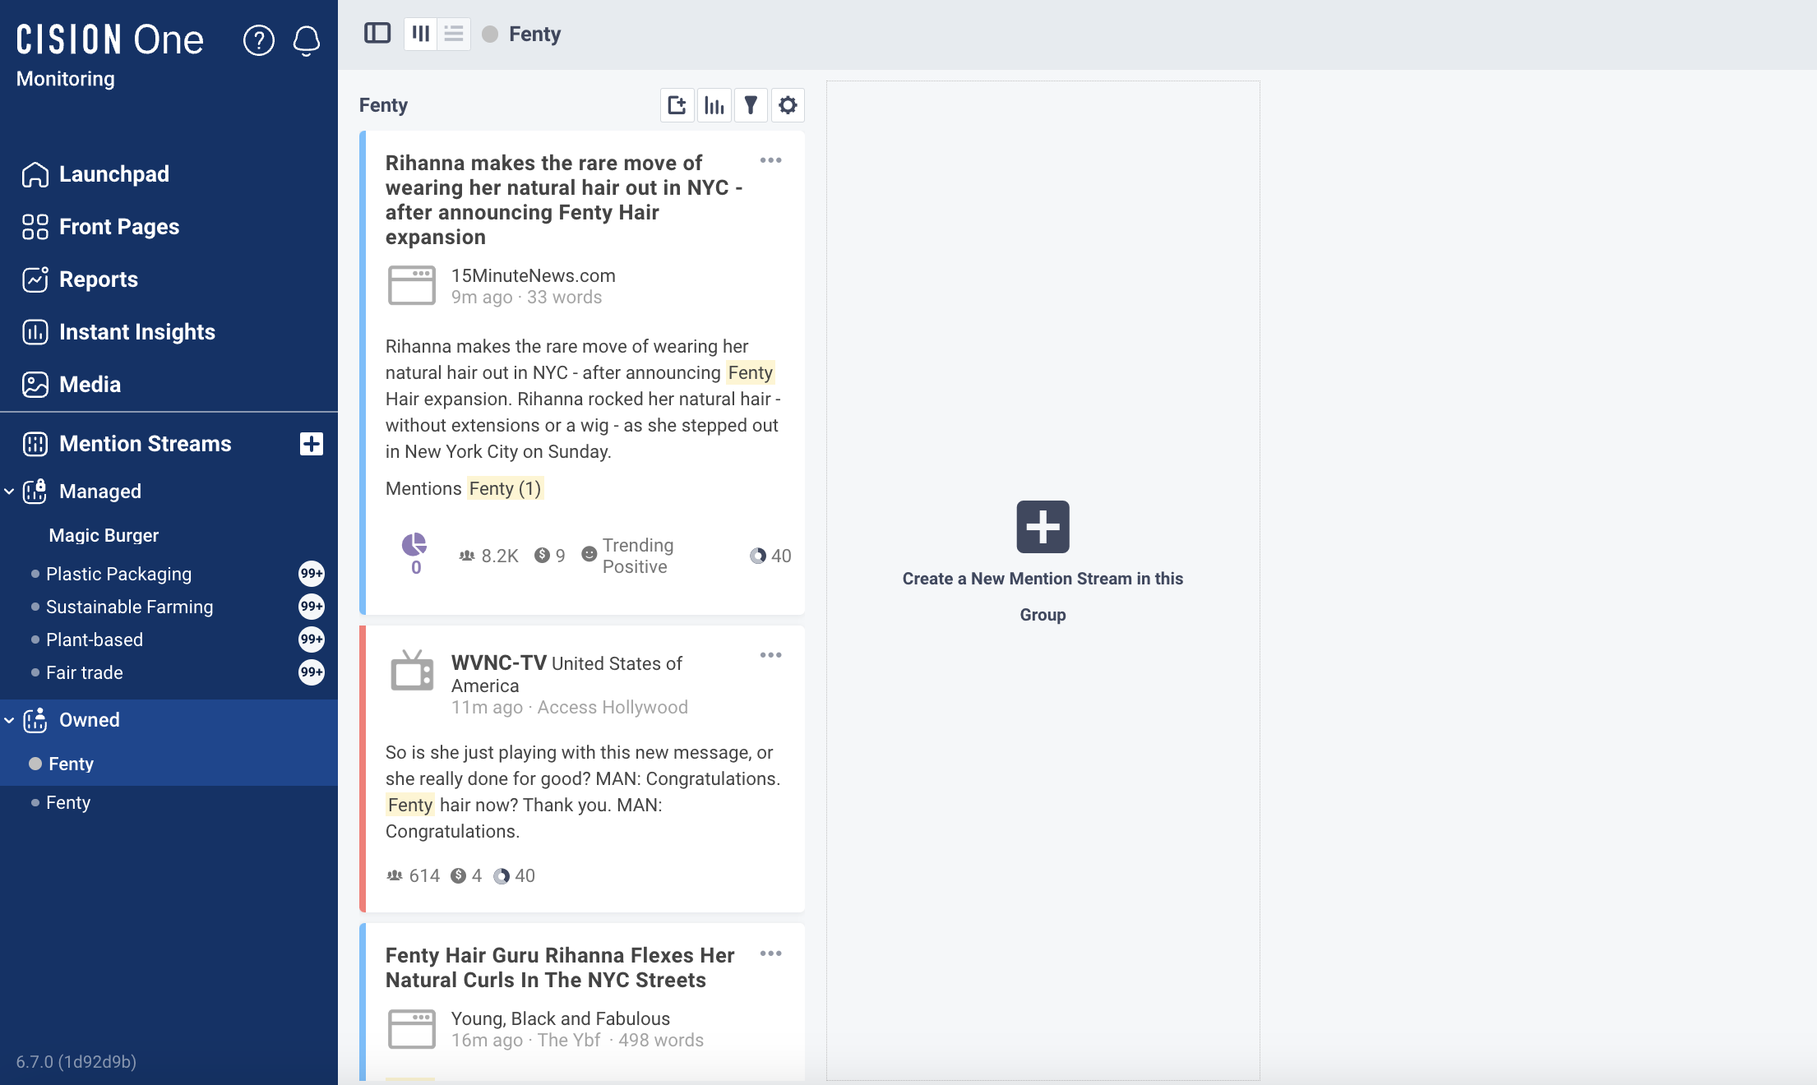Open the help question mark icon
The width and height of the screenshot is (1817, 1085).
(259, 41)
